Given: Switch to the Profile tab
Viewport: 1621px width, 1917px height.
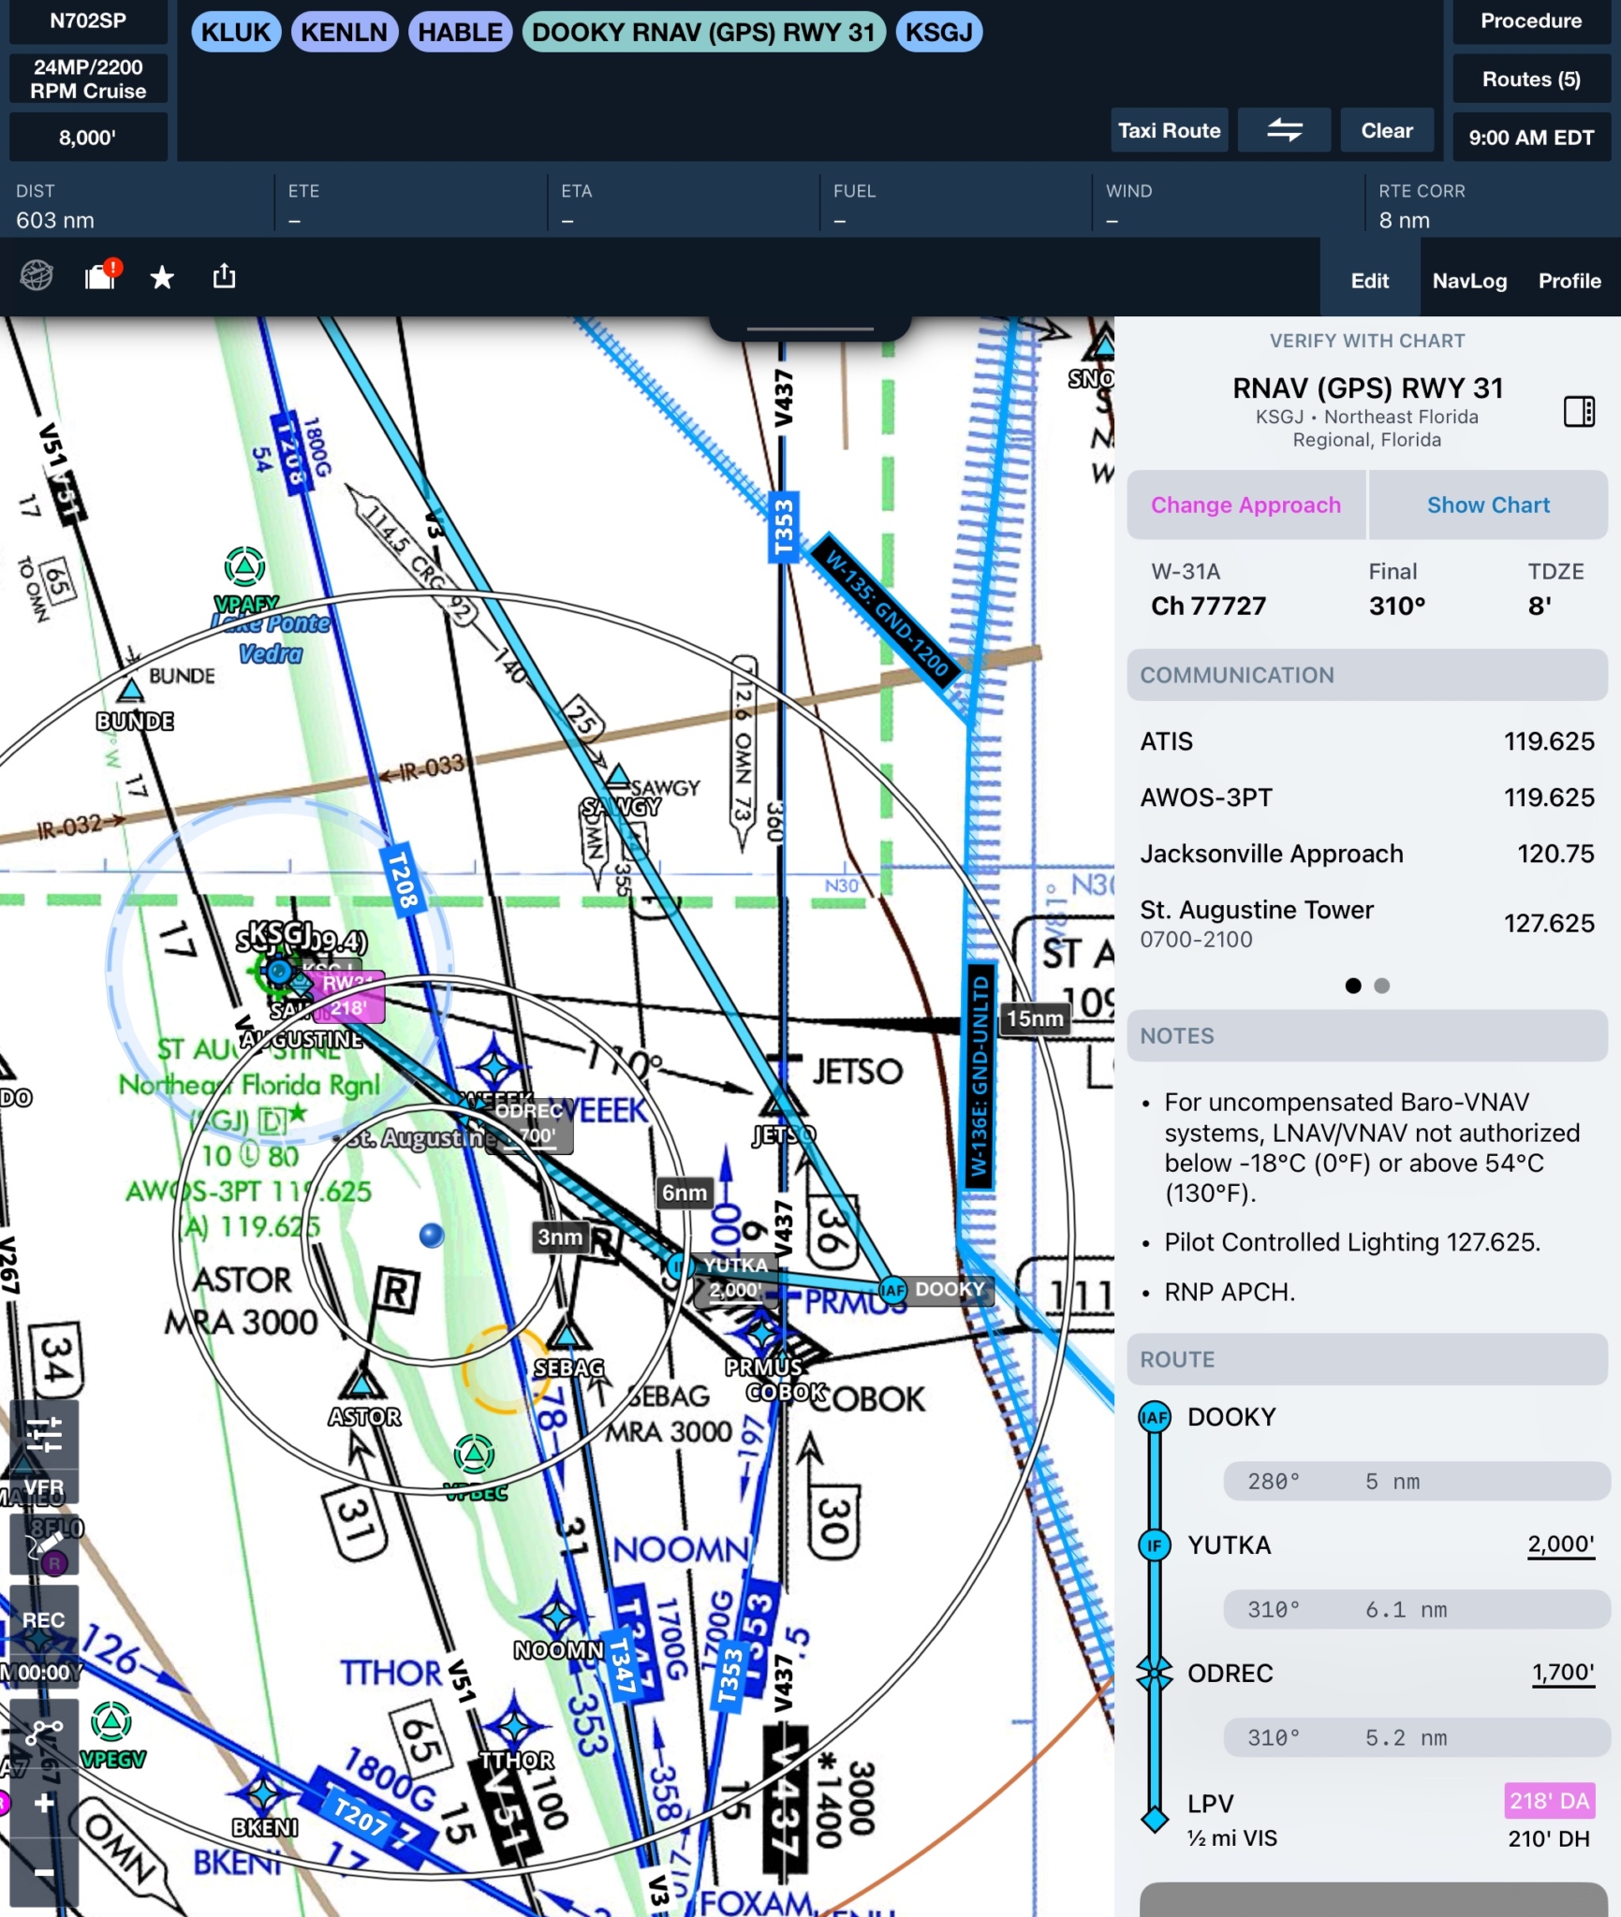Looking at the screenshot, I should [x=1569, y=280].
